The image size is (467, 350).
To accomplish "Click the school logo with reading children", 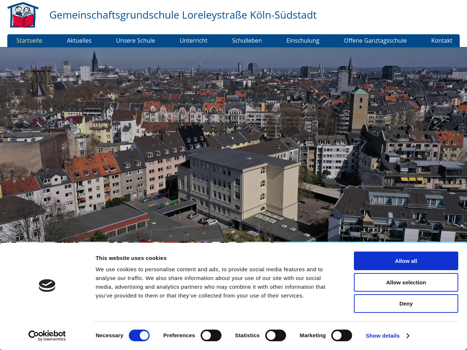I will pos(23,15).
